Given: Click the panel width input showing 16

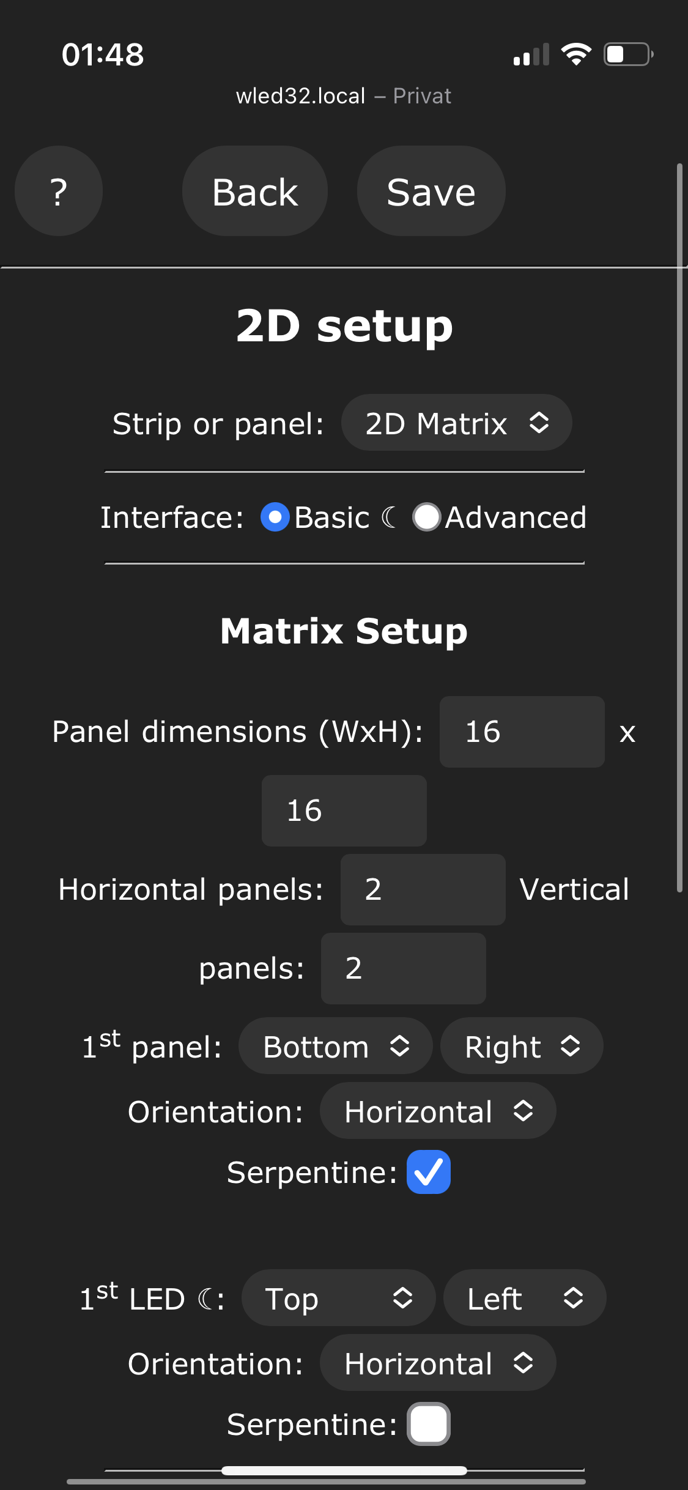Looking at the screenshot, I should (521, 732).
